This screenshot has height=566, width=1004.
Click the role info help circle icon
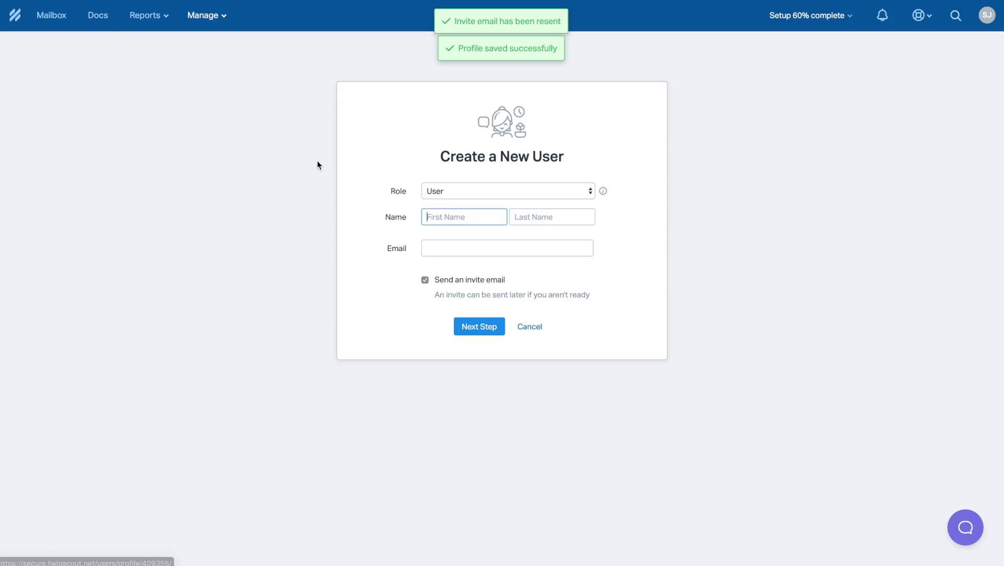(x=603, y=190)
